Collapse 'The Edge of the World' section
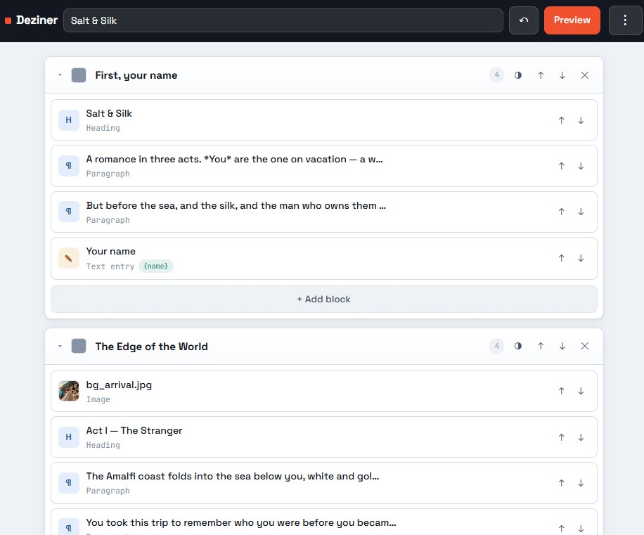644x535 pixels. (60, 346)
